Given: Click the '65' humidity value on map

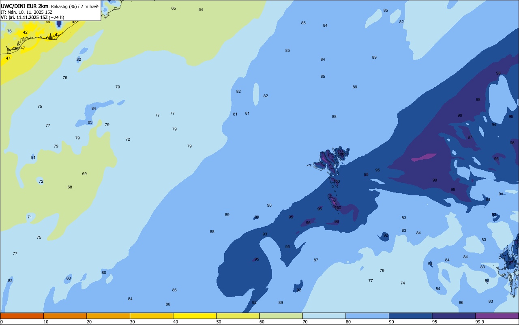Looking at the screenshot, I should tap(174, 9).
